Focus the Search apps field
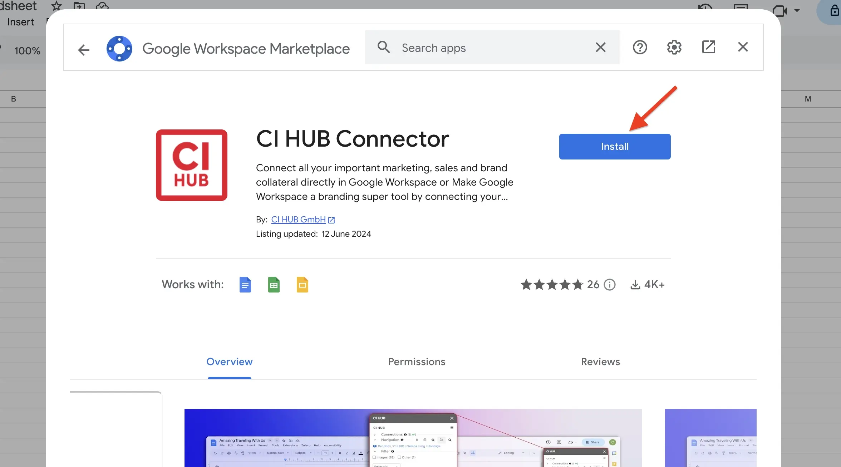841x467 pixels. (x=492, y=48)
